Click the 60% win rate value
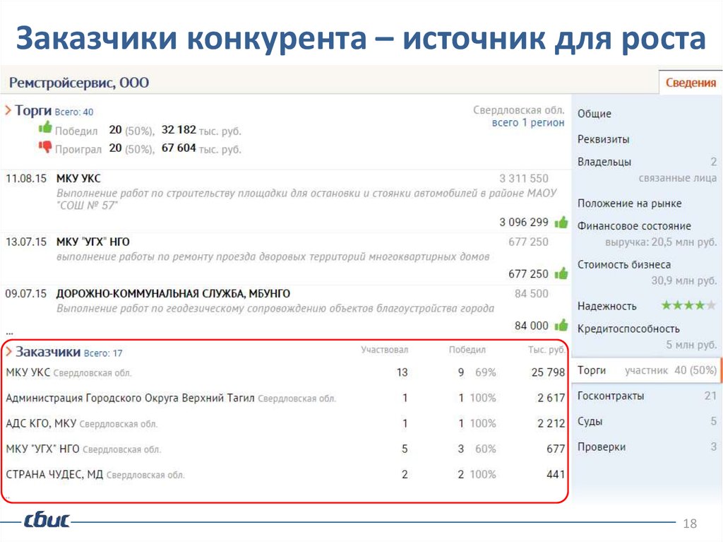 tap(486, 448)
